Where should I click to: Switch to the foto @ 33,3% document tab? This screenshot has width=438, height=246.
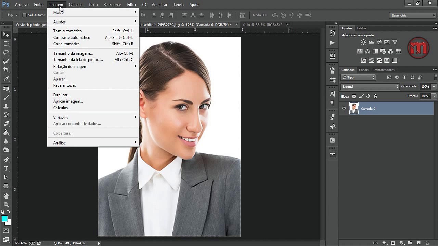point(262,25)
